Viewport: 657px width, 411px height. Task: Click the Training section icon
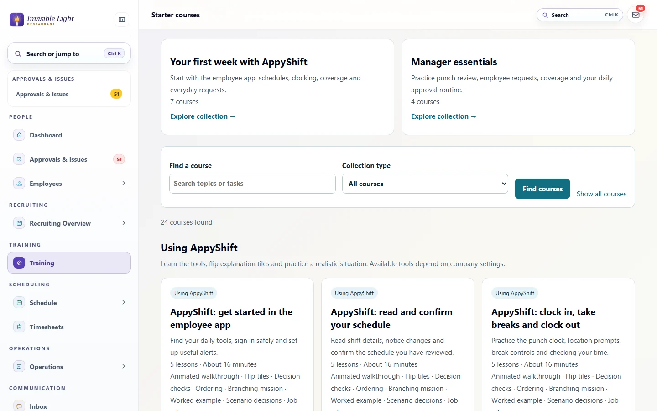pyautogui.click(x=19, y=263)
